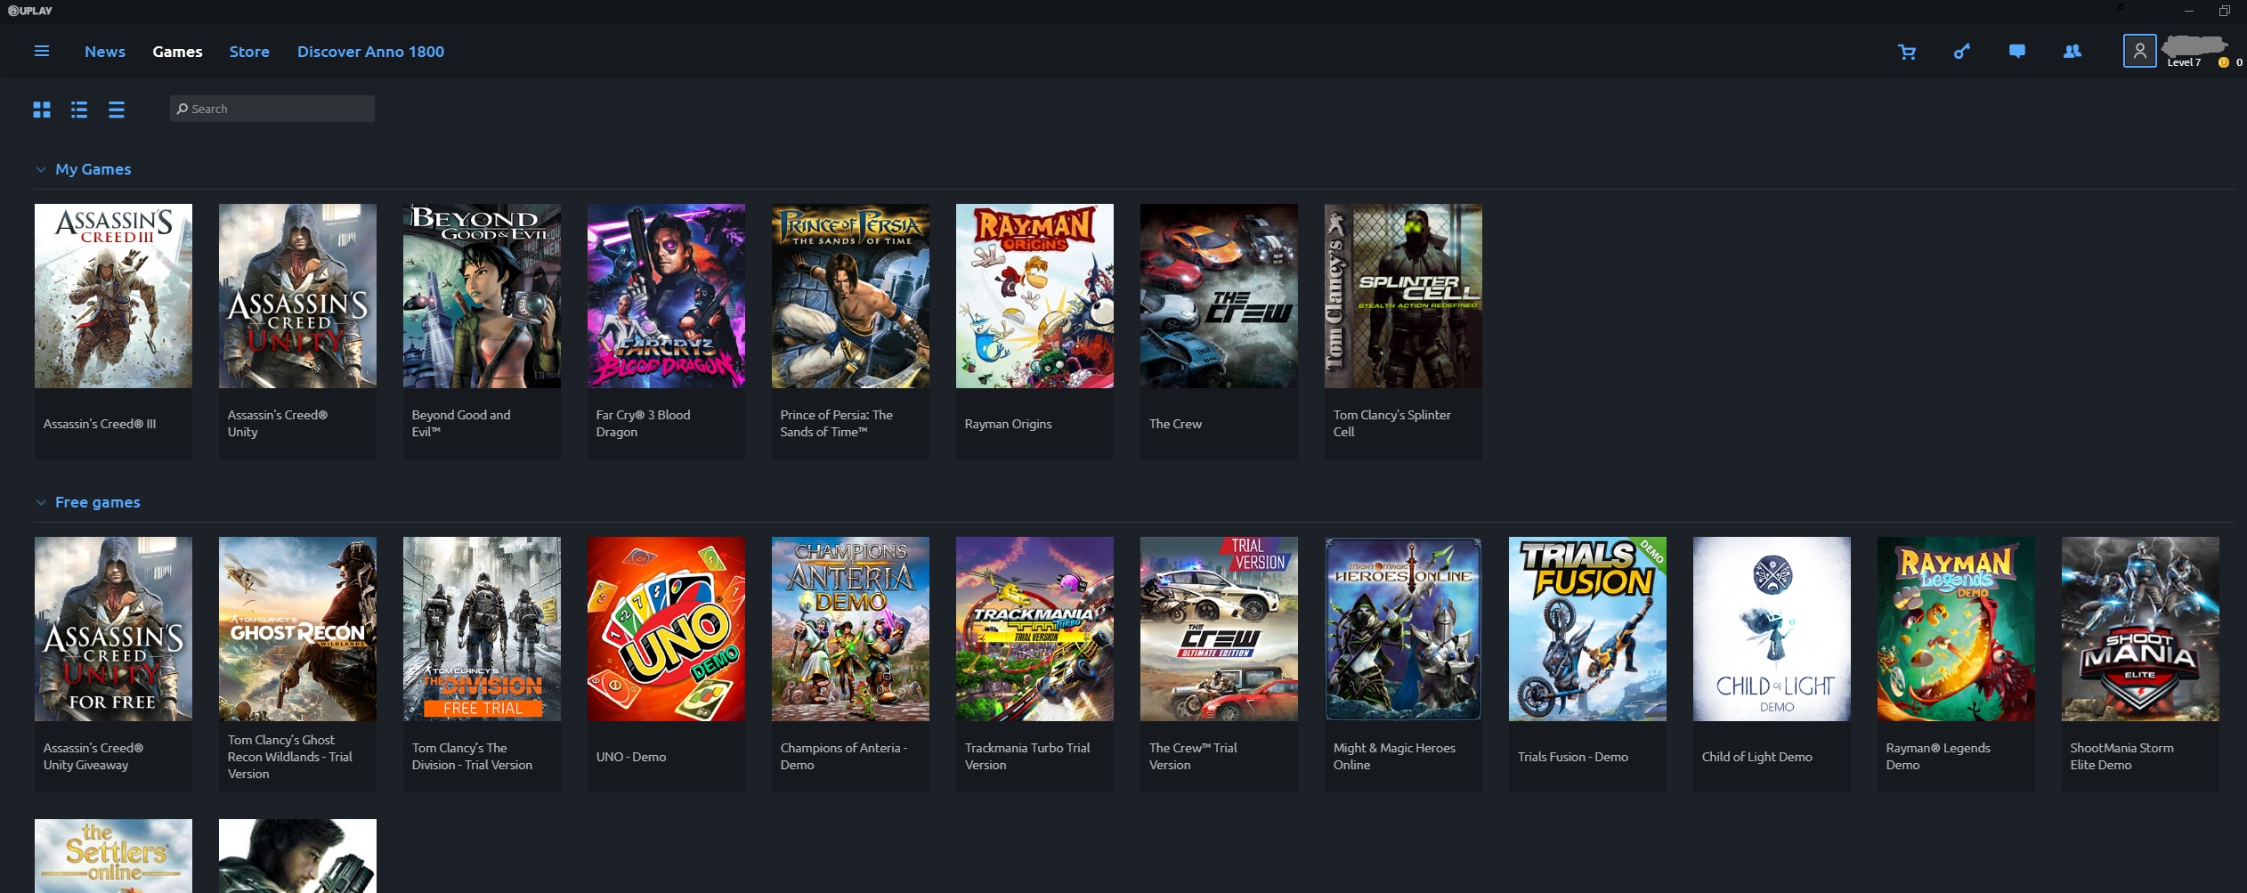This screenshot has width=2247, height=893.
Task: Open the Store tab
Action: [249, 52]
